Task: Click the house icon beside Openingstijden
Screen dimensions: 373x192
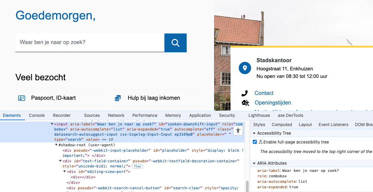Action: (x=245, y=103)
